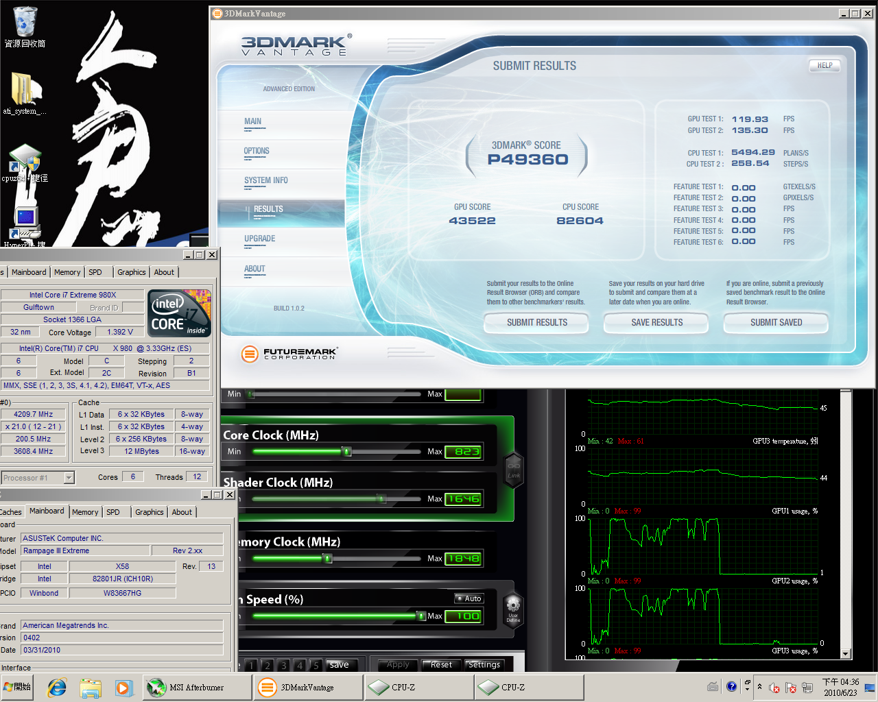Click the blue help icon on language bar
The width and height of the screenshot is (878, 702).
(x=731, y=686)
